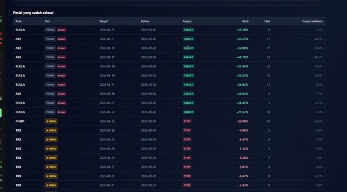Image resolution: width=347 pixels, height=192 pixels.
Task: Click the +43.27% result value
Action: (x=242, y=39)
